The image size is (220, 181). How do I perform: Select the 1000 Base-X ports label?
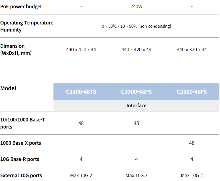(x=21, y=143)
